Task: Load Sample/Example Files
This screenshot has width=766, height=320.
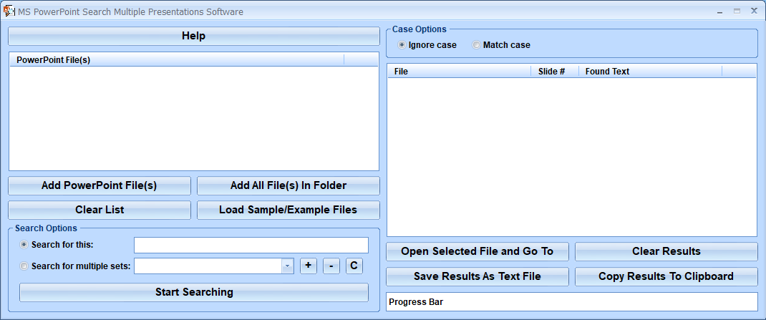Action: coord(289,210)
